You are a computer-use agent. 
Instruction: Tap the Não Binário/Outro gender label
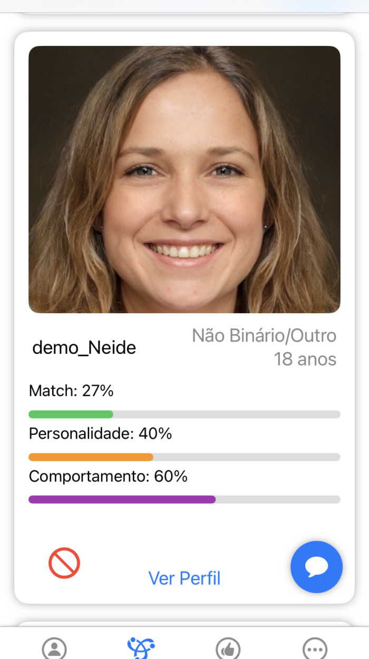264,335
